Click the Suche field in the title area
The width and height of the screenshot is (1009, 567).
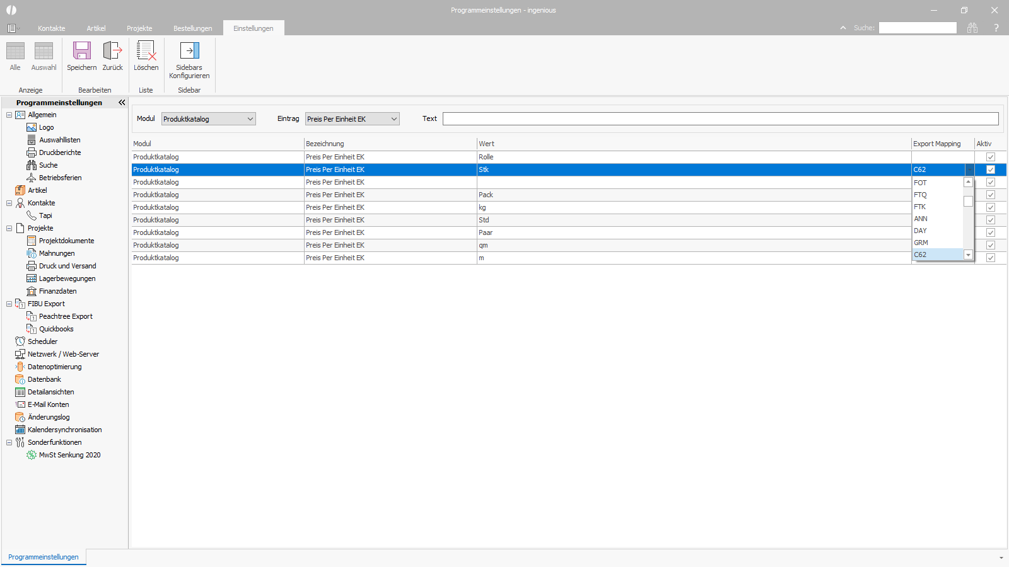point(918,28)
